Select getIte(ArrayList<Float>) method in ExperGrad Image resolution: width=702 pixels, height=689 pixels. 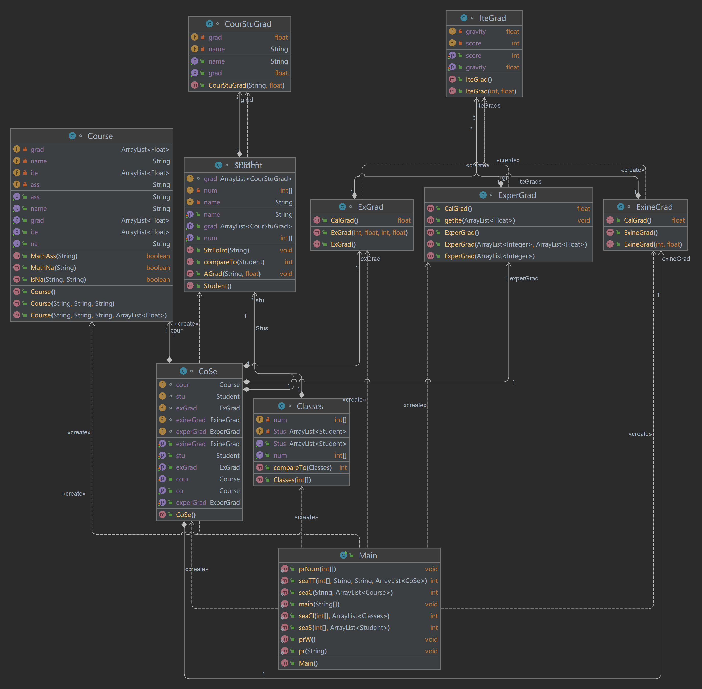(x=479, y=220)
